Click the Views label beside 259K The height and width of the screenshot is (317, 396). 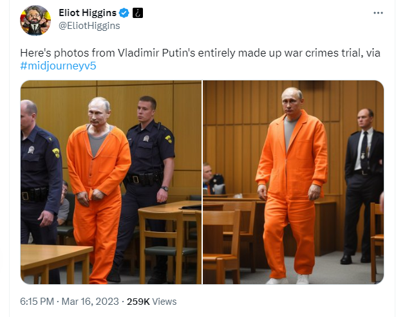164,302
